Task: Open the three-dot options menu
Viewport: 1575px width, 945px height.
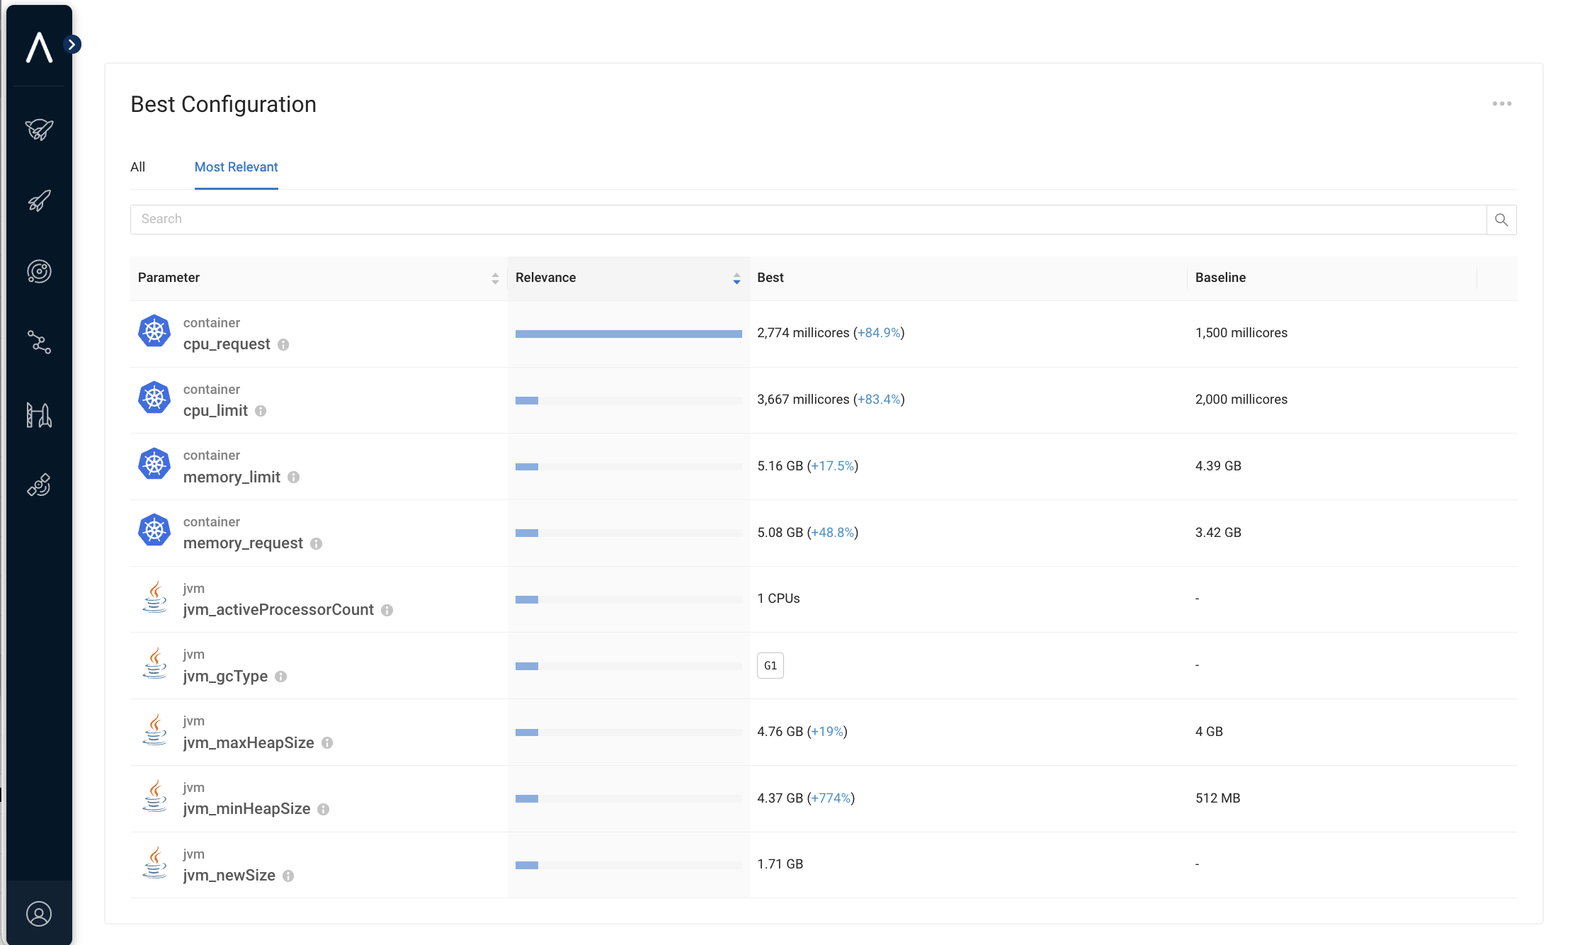Action: point(1501,103)
